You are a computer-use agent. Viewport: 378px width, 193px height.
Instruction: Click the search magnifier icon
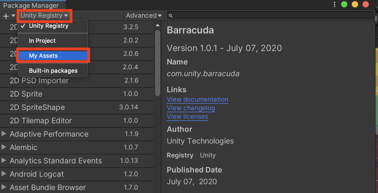pyautogui.click(x=170, y=16)
